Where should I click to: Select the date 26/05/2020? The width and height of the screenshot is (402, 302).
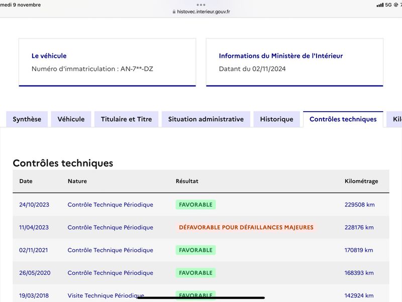tap(35, 273)
